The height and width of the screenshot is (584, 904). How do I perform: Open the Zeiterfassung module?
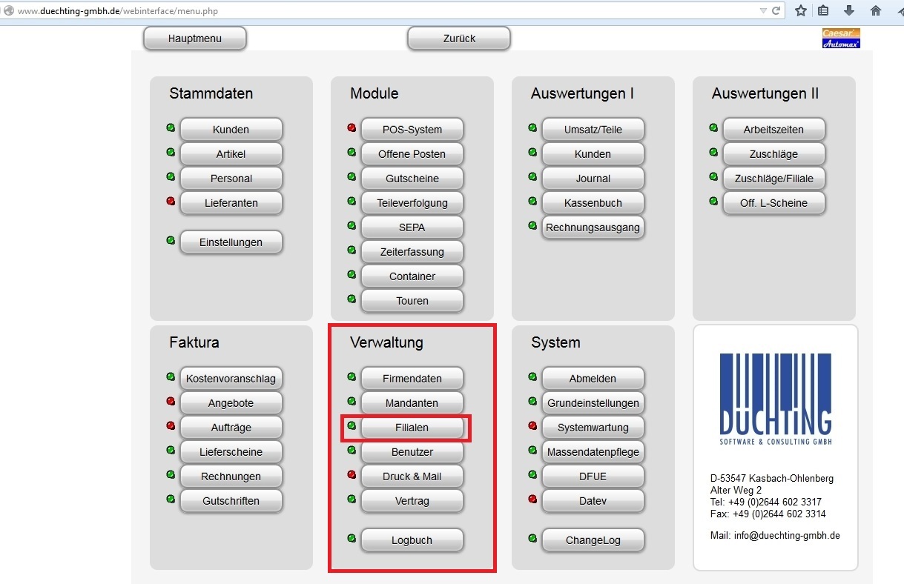412,251
